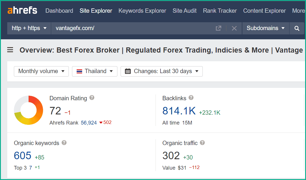Clear the vantagefx.com search field
This screenshot has width=306, height=180.
pyautogui.click(x=234, y=29)
